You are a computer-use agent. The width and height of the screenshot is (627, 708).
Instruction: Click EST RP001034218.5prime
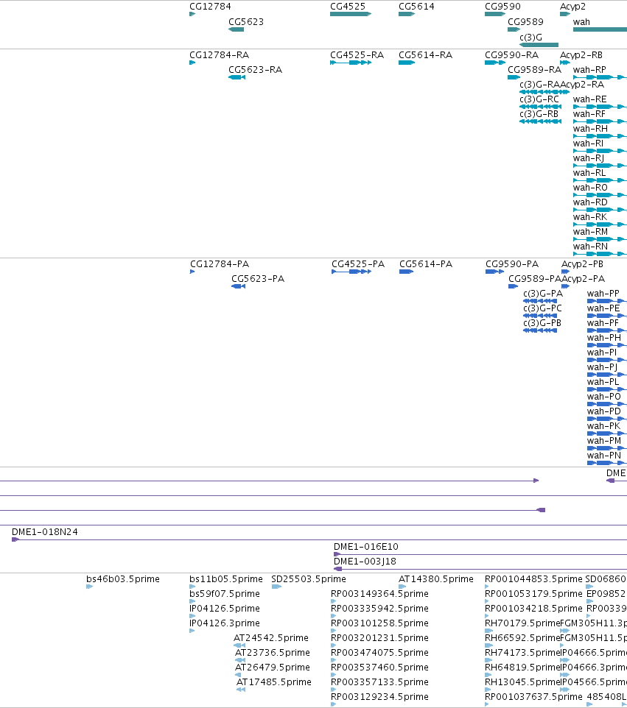tap(533, 608)
